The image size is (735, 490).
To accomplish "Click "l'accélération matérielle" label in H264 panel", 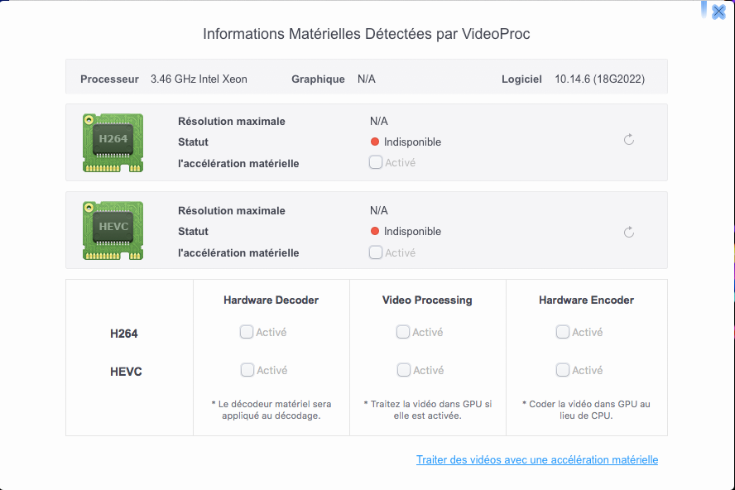I will 238,163.
